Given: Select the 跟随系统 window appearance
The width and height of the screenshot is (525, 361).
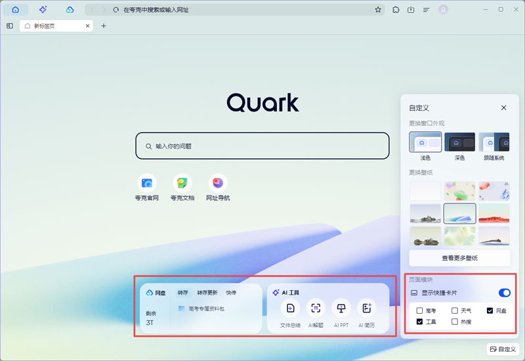Looking at the screenshot, I should coord(494,146).
